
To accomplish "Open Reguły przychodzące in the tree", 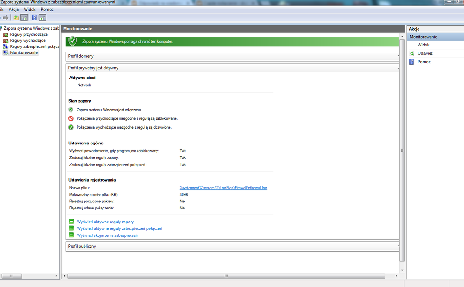I will 28,34.
